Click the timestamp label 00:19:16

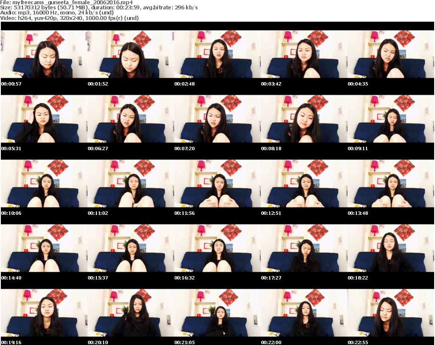pos(11,342)
